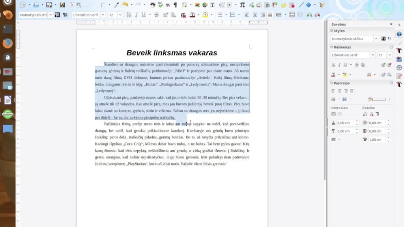Increase indent icon in toolbar
Viewport: 404px width, 227px height.
click(310, 15)
